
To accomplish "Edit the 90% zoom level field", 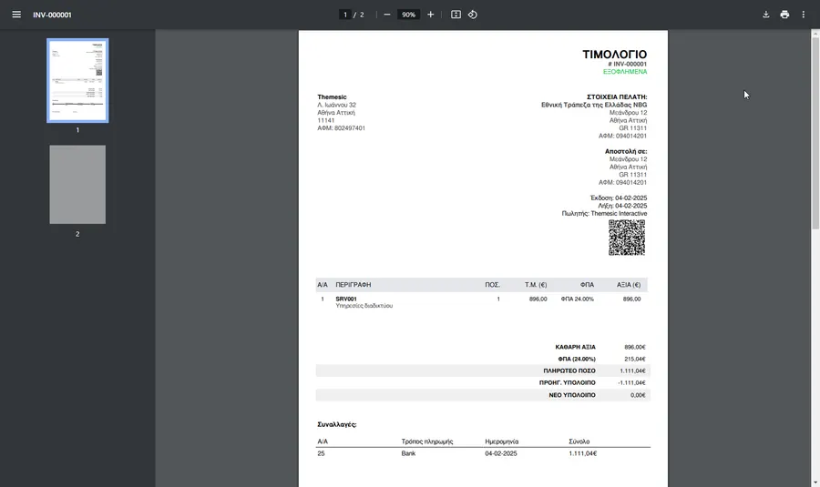I will tap(408, 15).
